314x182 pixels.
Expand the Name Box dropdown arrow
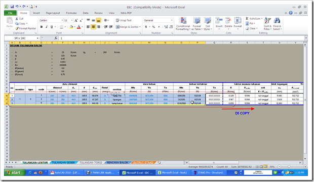37,38
